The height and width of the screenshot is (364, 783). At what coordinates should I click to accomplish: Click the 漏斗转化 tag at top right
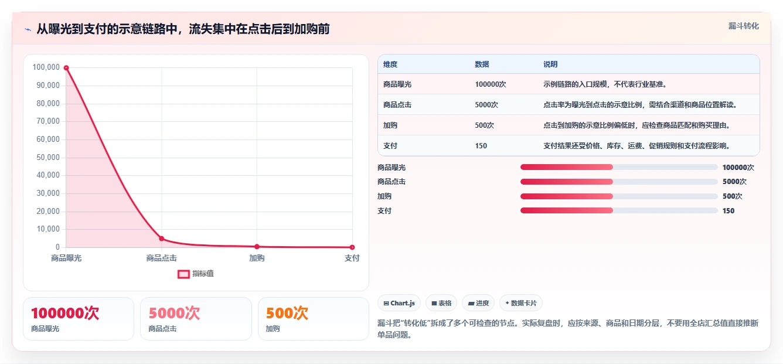pos(743,26)
